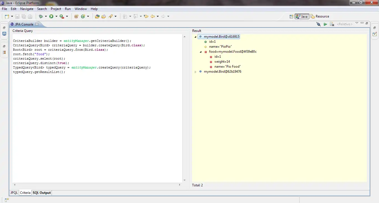Open the Help menu
Viewport: 379px width, 203px height.
[94, 9]
